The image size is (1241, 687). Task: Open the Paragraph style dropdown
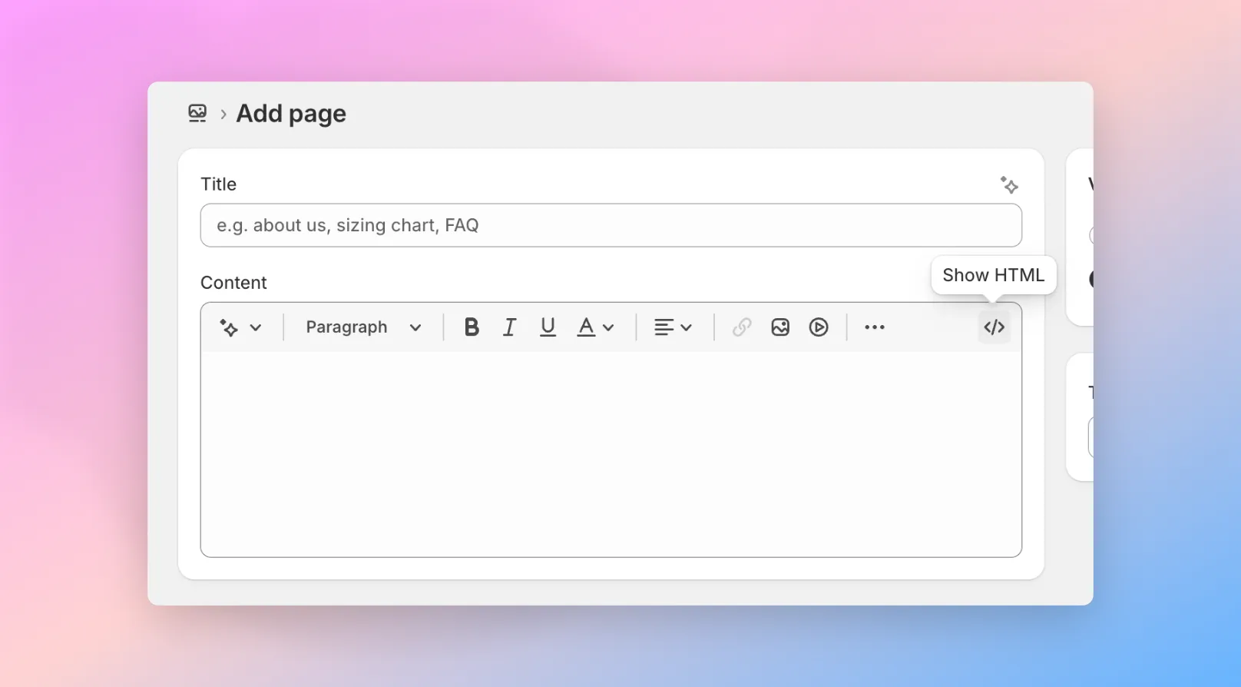coord(363,327)
